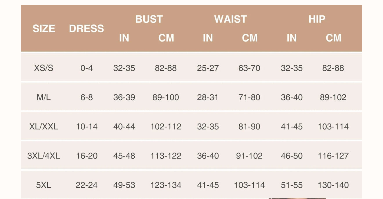Select bust 89-100 cm value
This screenshot has width=383, height=199.
pyautogui.click(x=166, y=97)
